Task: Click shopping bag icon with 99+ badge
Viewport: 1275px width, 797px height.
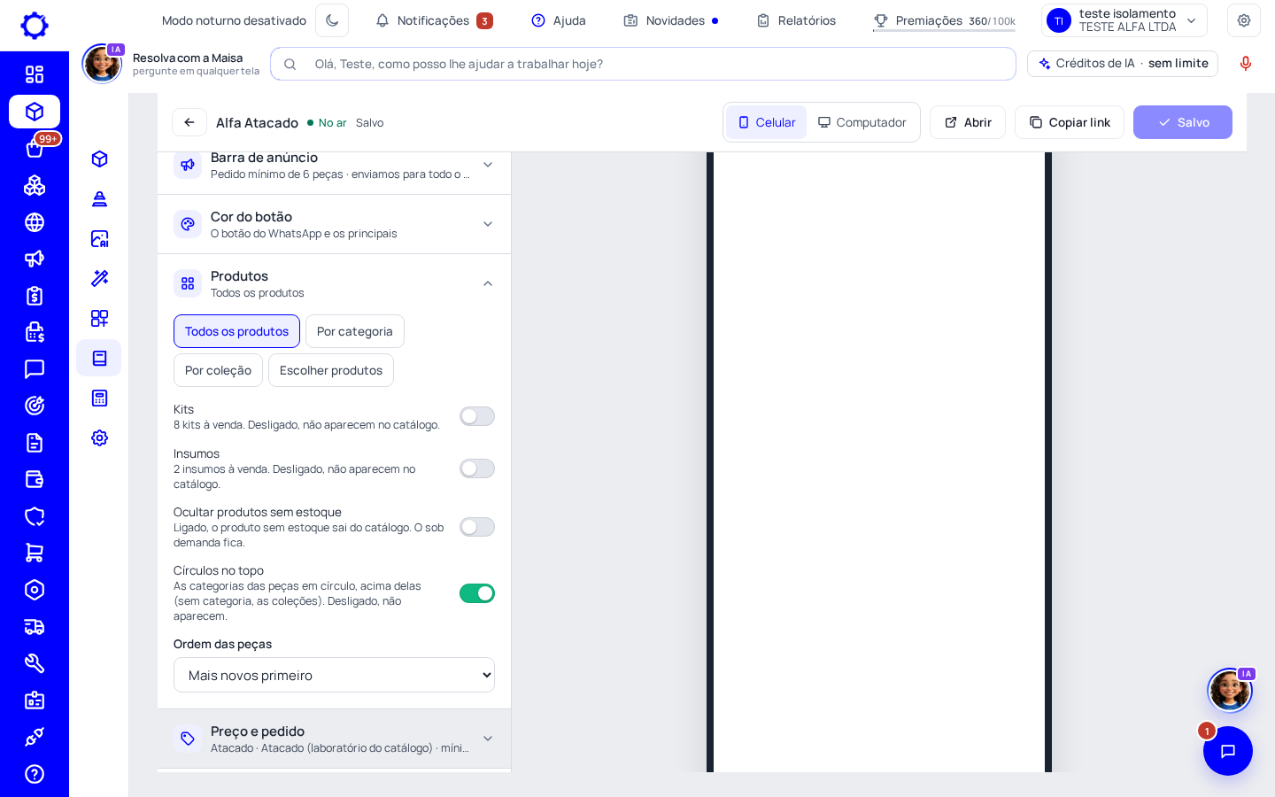Action: click(x=35, y=149)
